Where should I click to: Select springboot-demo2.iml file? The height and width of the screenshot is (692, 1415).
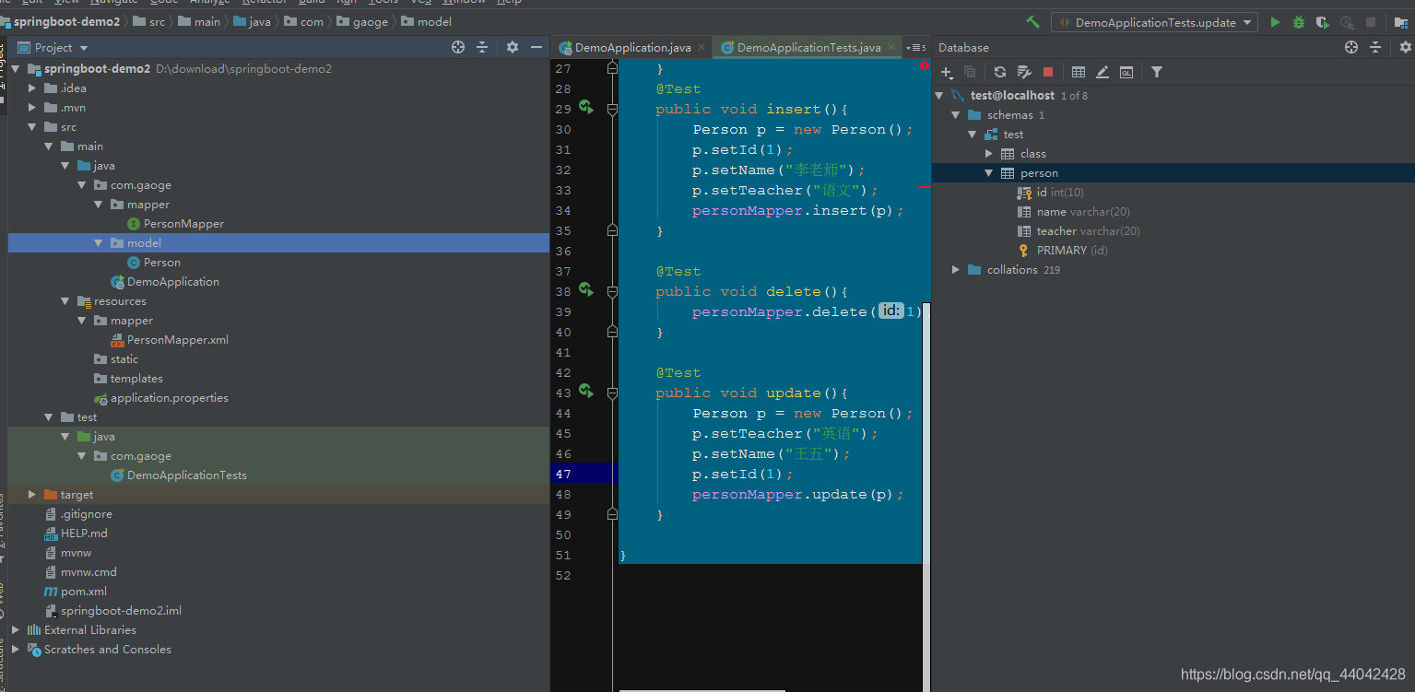(121, 611)
